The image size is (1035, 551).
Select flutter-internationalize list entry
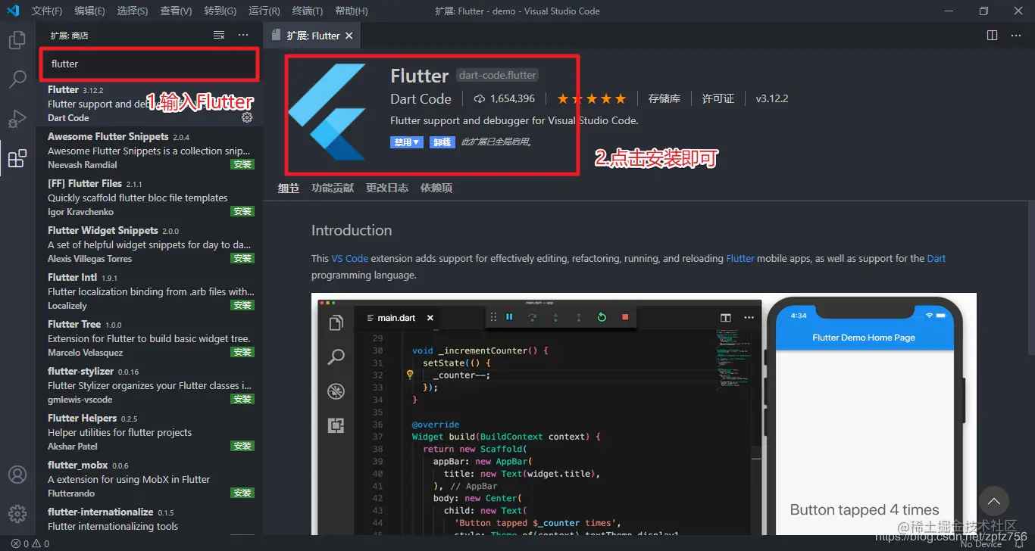click(x=149, y=520)
